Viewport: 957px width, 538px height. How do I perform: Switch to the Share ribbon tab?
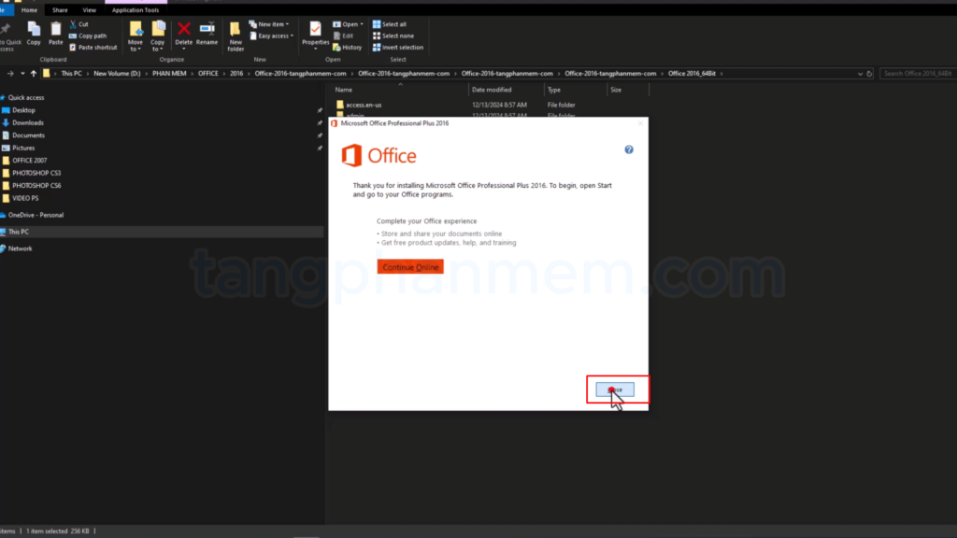coord(60,9)
